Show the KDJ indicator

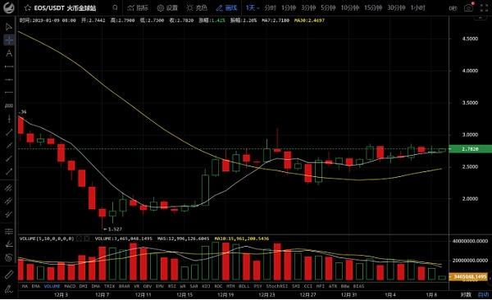click(x=206, y=286)
